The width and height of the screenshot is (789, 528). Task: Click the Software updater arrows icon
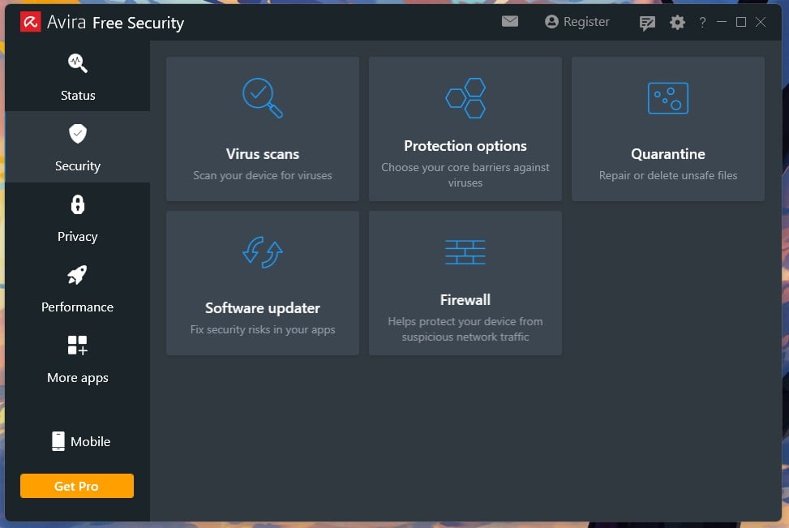[x=263, y=252]
